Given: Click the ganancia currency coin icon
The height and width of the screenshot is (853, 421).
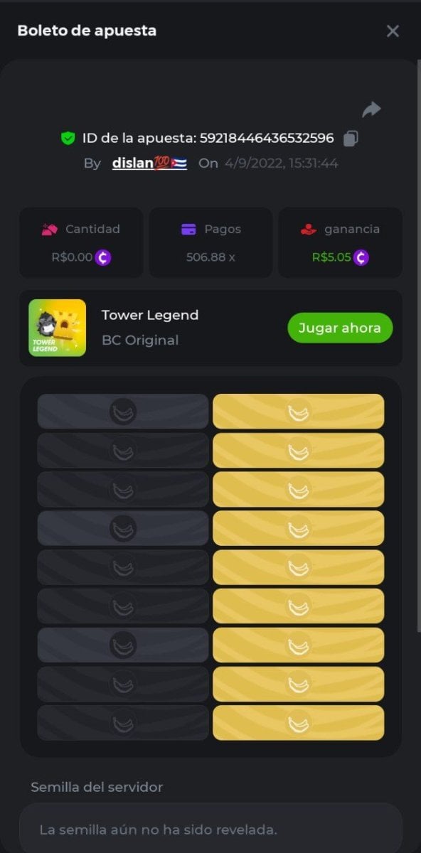Looking at the screenshot, I should pos(361,257).
